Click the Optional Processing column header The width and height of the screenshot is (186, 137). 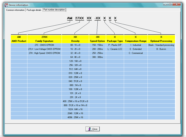(x=161, y=41)
